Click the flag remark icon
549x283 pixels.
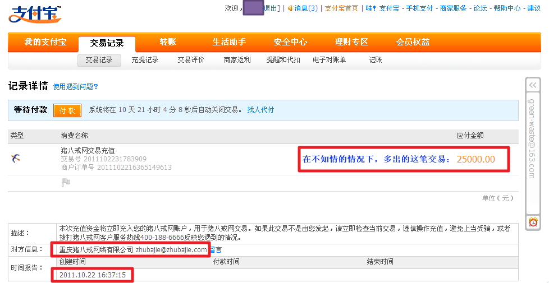click(x=66, y=182)
